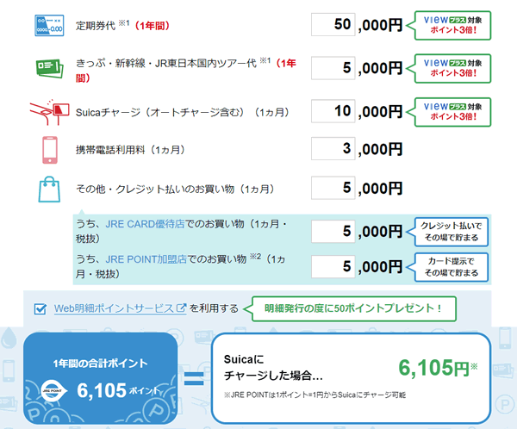Focus the その他・クレジット払い amount field showing 5
517x429 pixels.
pyautogui.click(x=333, y=188)
